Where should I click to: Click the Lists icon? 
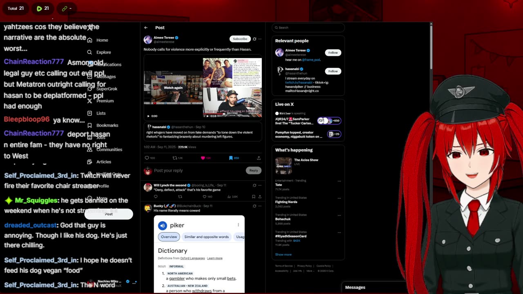[x=89, y=113]
